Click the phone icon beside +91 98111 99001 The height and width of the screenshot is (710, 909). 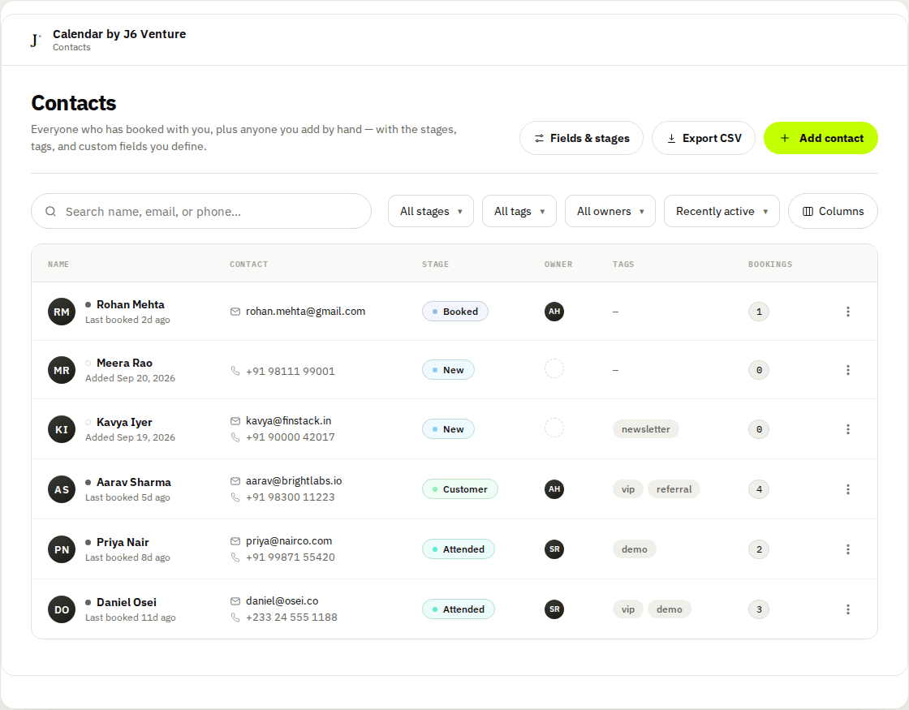tap(235, 371)
